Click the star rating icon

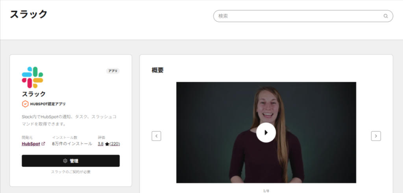[x=107, y=144]
